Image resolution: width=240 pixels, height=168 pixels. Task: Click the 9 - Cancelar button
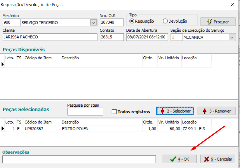(x=218, y=159)
